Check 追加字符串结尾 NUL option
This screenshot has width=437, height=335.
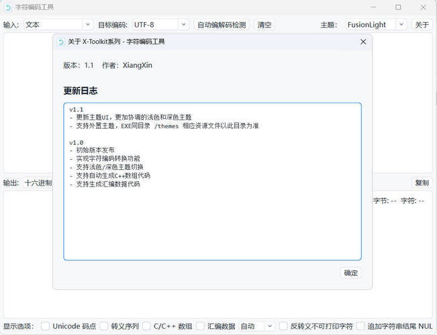[361, 326]
